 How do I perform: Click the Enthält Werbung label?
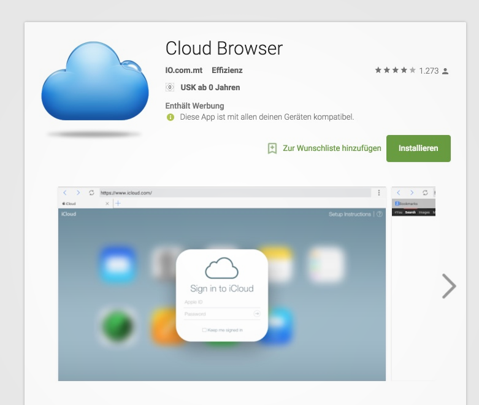pos(194,106)
